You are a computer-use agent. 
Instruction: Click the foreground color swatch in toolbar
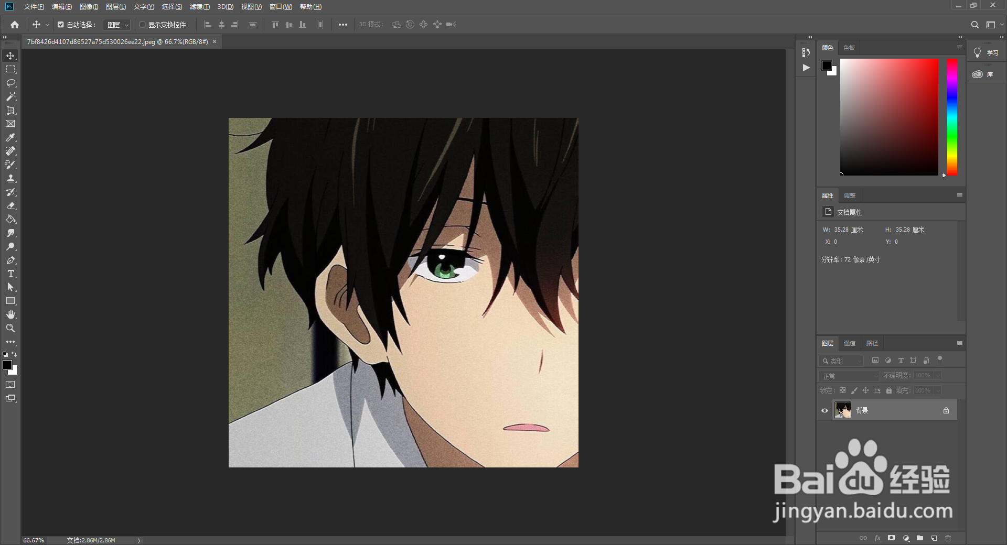[7, 365]
